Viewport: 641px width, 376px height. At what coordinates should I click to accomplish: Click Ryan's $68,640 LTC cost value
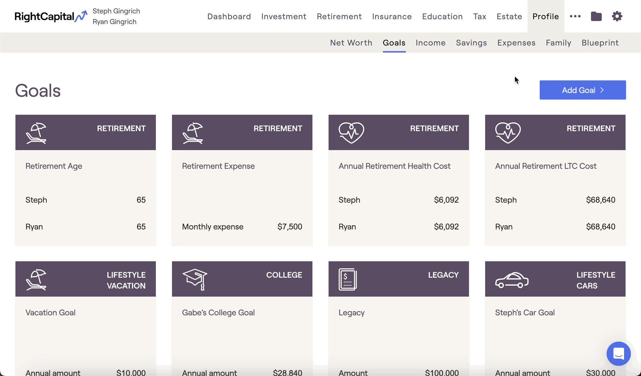(x=601, y=227)
